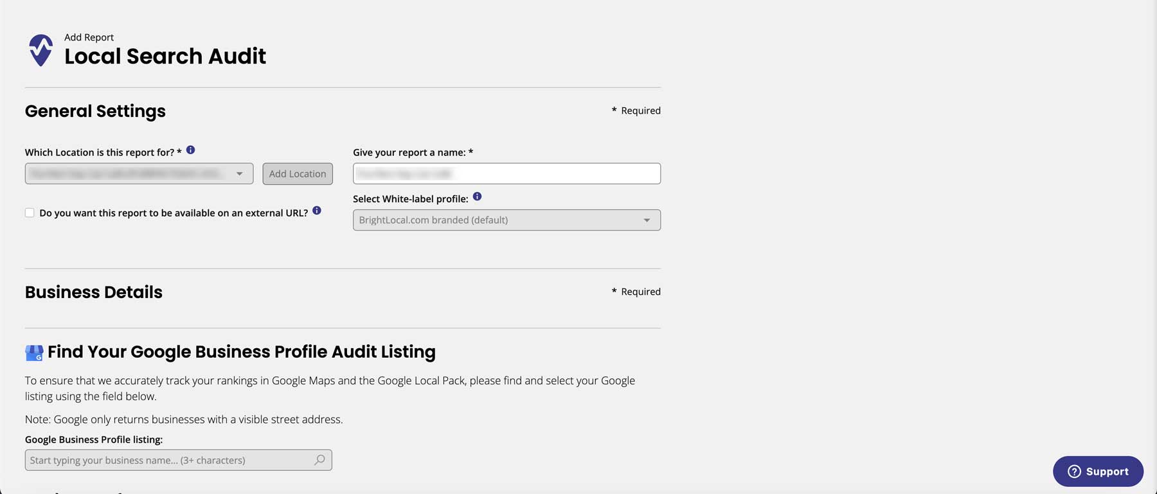
Task: Click the arrow on White-label profile dropdown
Action: point(647,220)
